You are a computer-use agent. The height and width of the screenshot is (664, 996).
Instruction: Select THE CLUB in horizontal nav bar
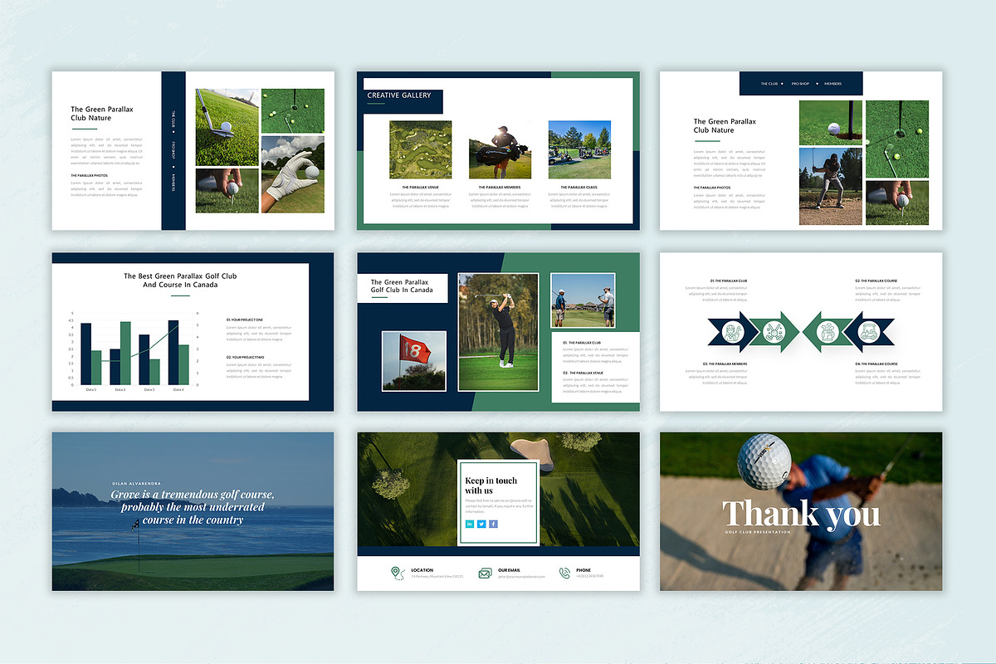point(769,84)
